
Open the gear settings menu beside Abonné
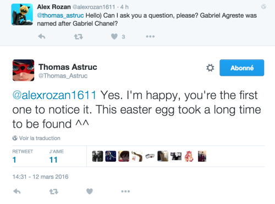tap(210, 68)
